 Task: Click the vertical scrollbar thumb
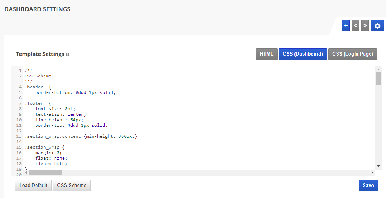click(x=378, y=78)
